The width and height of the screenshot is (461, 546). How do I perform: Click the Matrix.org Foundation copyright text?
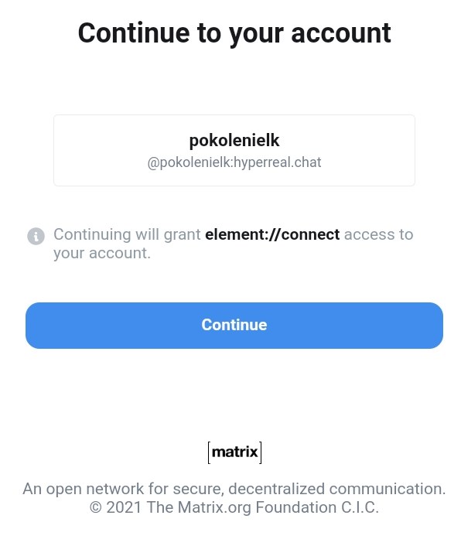click(234, 507)
